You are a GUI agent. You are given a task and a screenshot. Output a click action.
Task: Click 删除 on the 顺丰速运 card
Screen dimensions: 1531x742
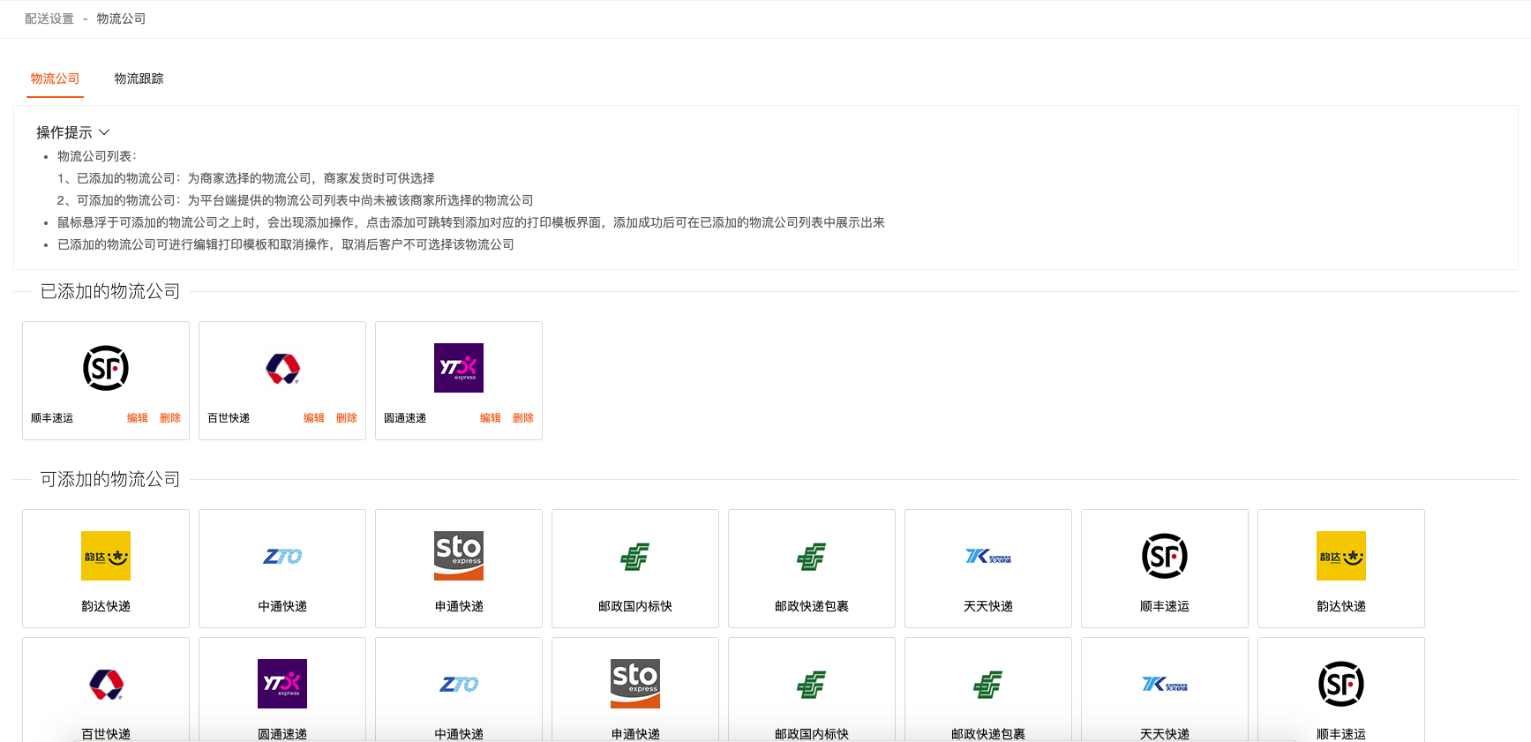170,418
